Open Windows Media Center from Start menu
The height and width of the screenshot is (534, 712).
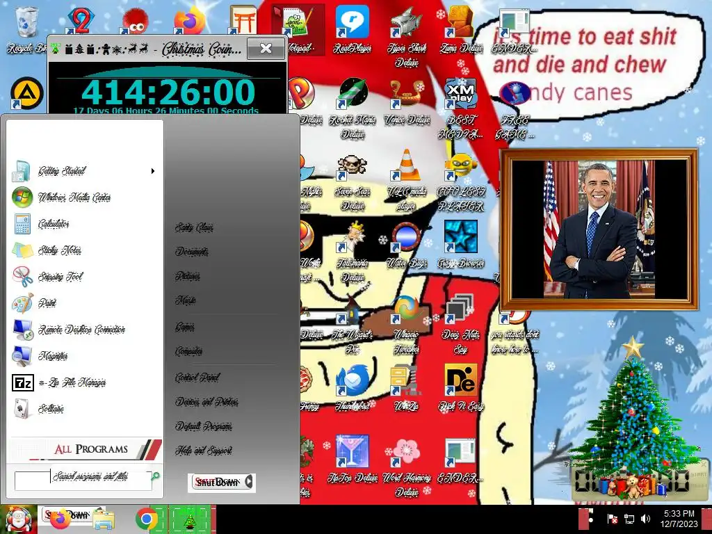click(x=84, y=197)
